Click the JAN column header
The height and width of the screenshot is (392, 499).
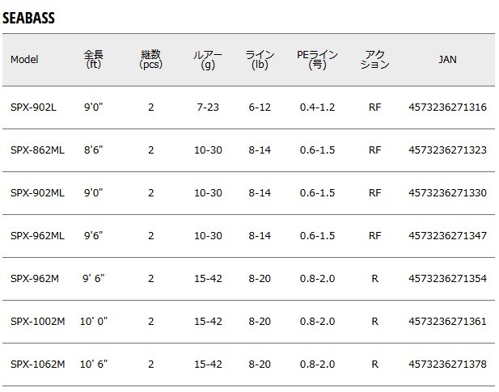pyautogui.click(x=446, y=60)
